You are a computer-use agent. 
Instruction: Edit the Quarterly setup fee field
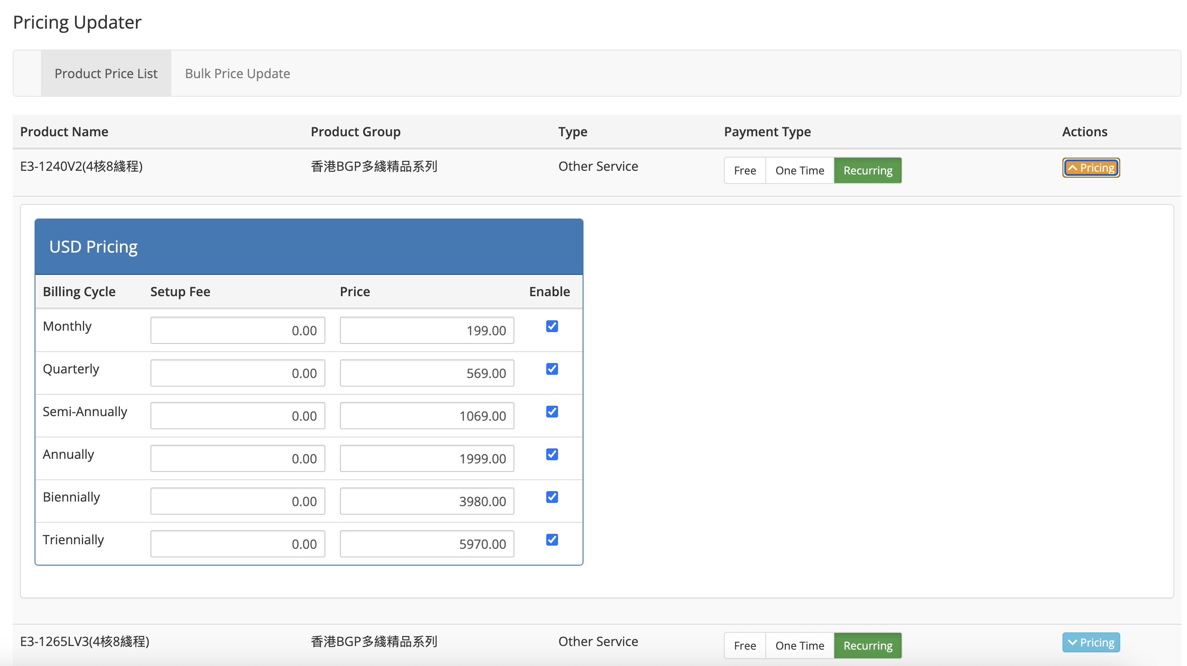click(237, 373)
